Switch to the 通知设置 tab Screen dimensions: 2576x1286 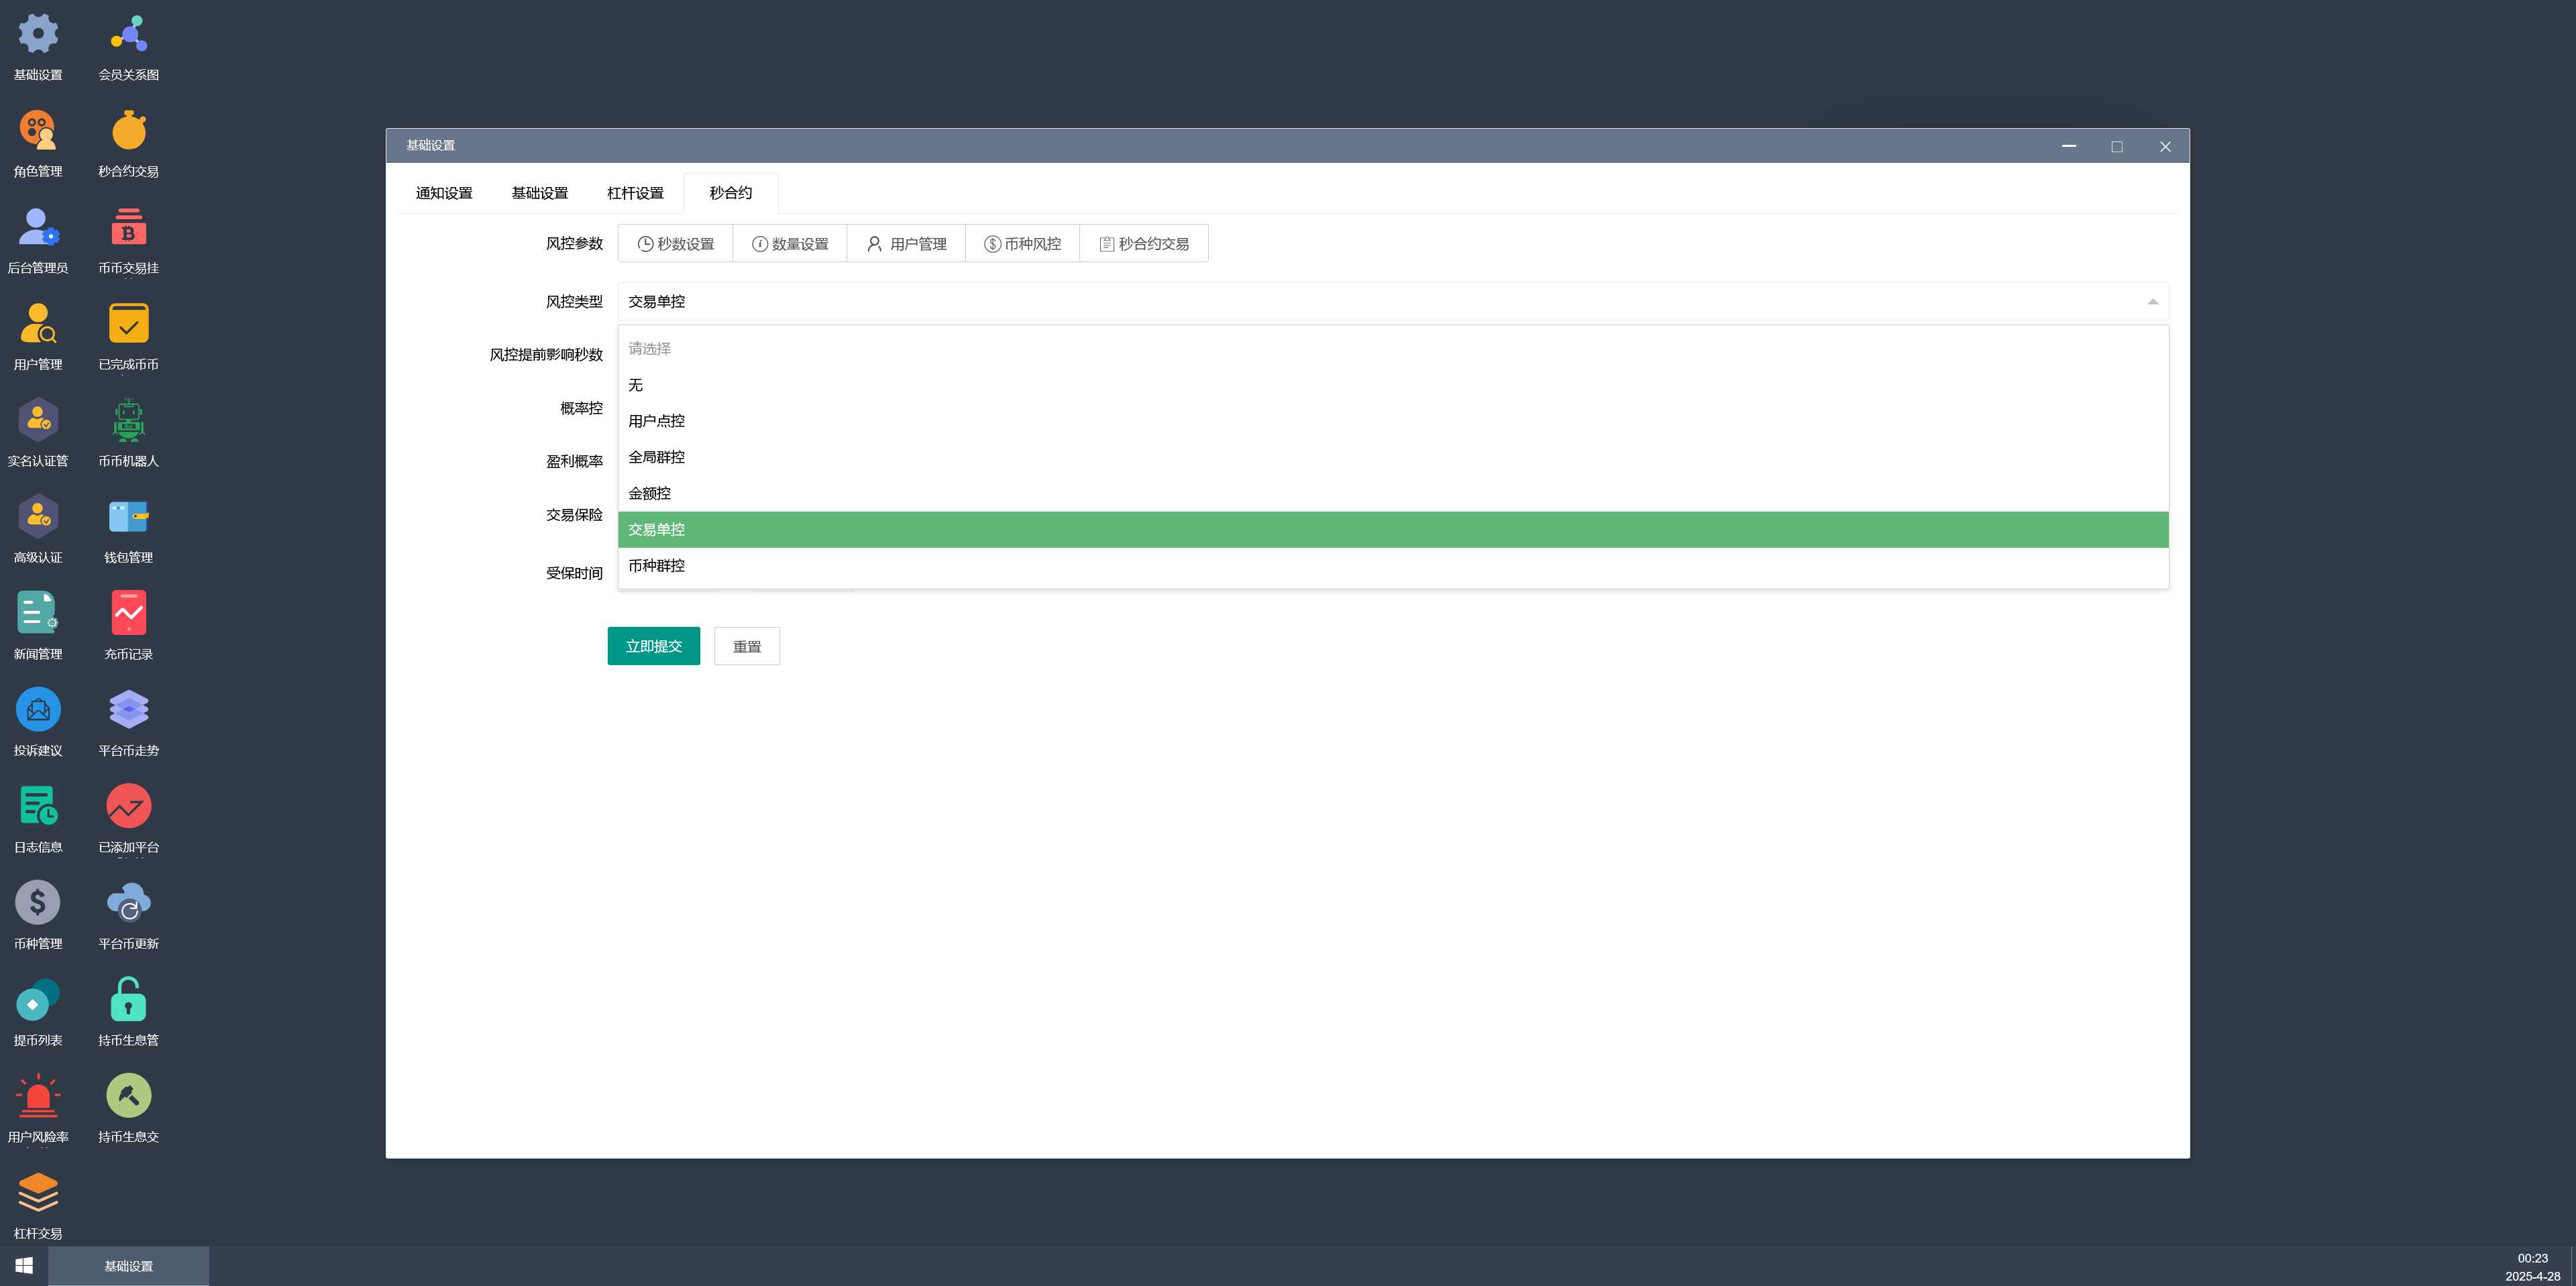pos(444,193)
